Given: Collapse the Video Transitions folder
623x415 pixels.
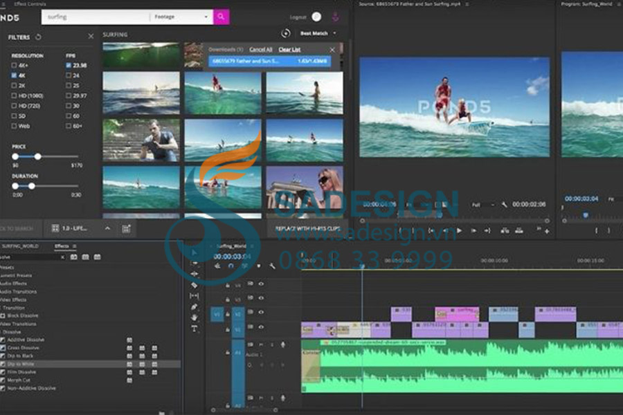Looking at the screenshot, I should click(x=17, y=324).
